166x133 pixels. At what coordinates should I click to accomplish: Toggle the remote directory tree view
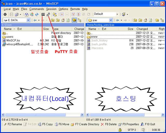pyautogui.click(x=162, y=20)
